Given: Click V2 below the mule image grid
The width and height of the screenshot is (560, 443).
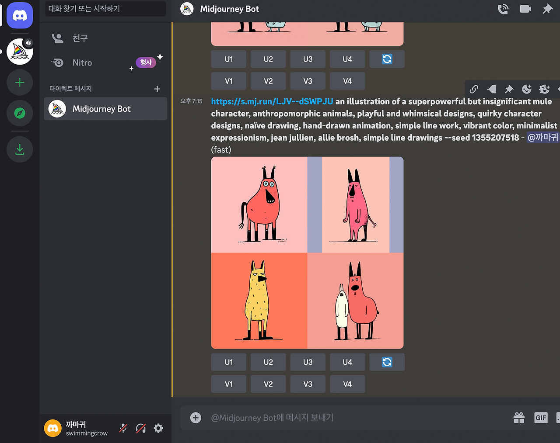Looking at the screenshot, I should tap(268, 384).
